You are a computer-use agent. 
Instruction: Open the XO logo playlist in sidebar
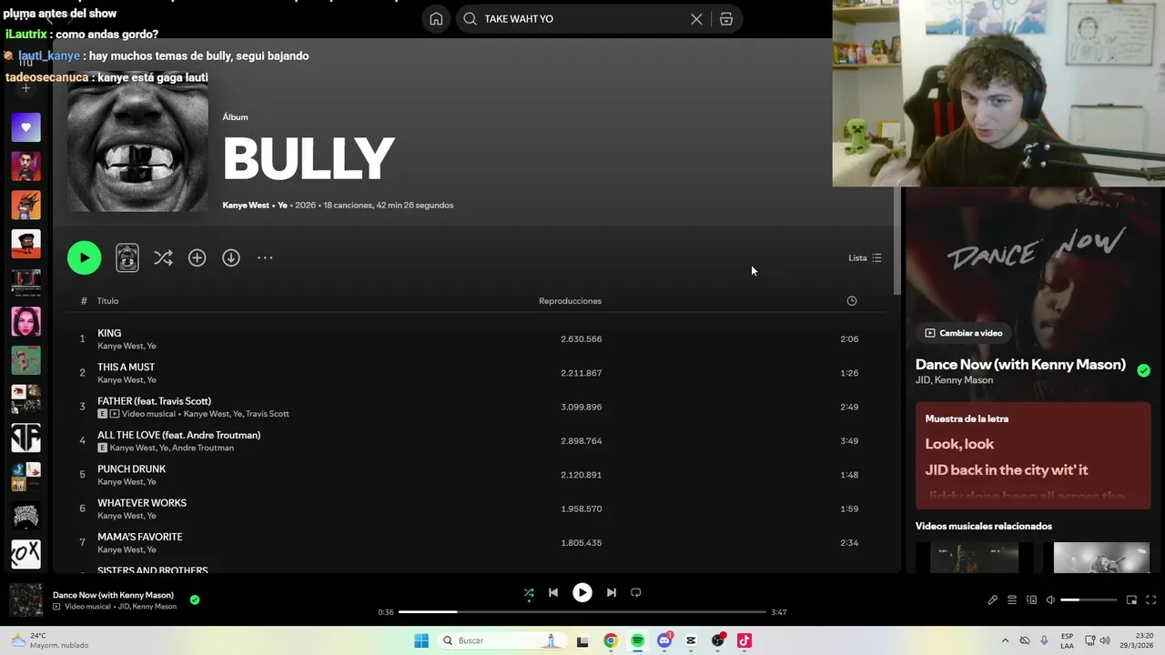click(x=25, y=554)
